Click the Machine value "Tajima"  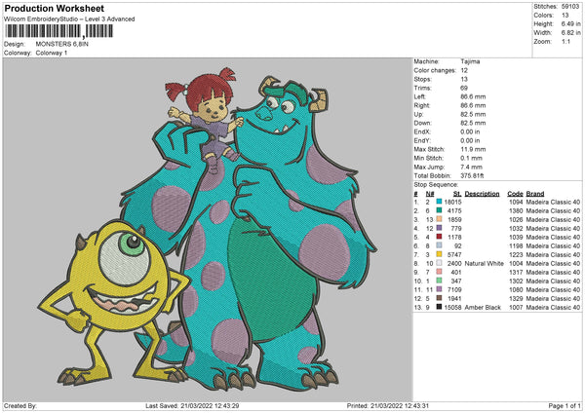470,61
